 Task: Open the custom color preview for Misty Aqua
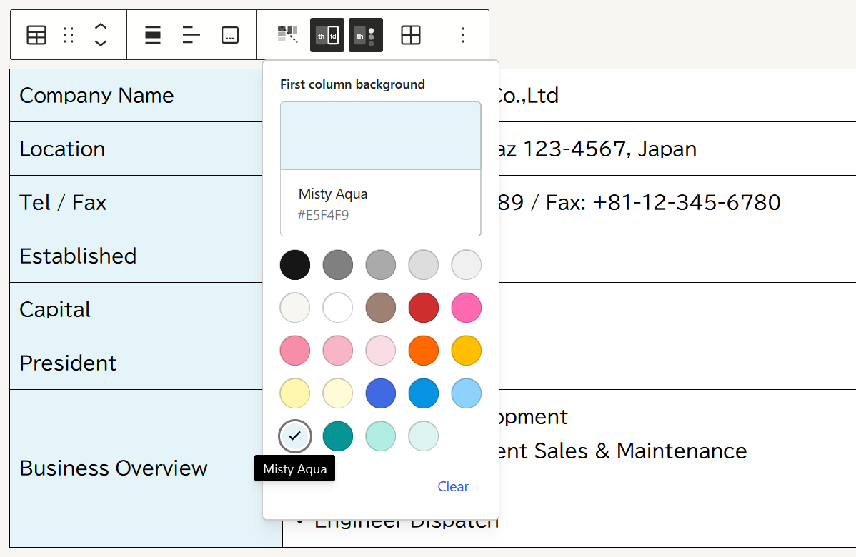click(381, 136)
